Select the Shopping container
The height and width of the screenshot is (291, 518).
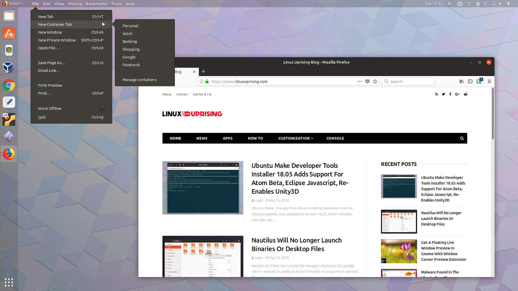[145, 49]
